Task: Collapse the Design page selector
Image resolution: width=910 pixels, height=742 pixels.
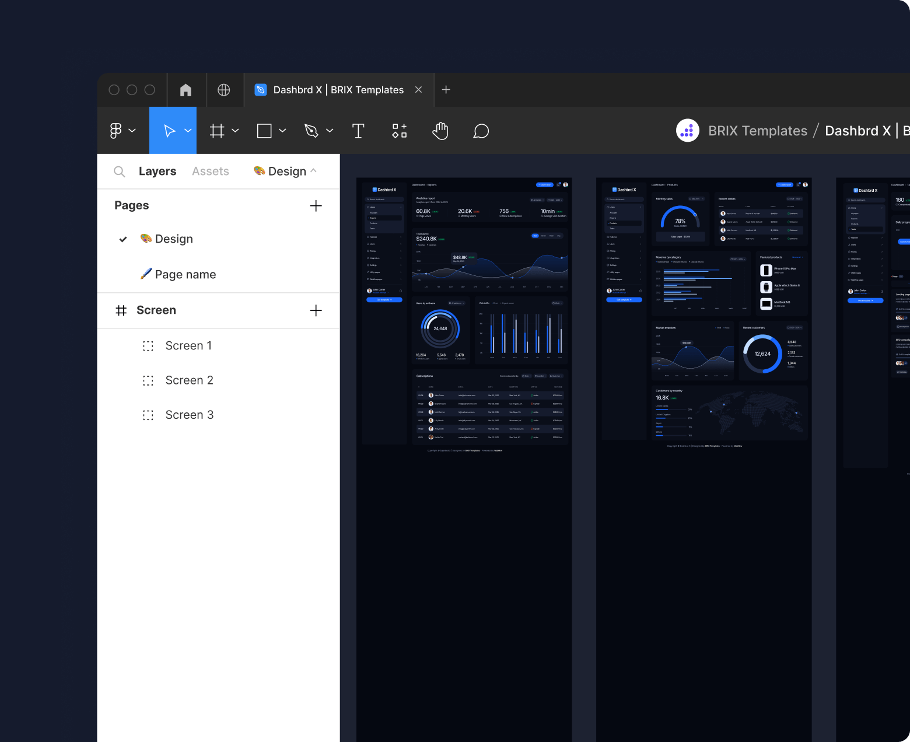Action: 314,171
